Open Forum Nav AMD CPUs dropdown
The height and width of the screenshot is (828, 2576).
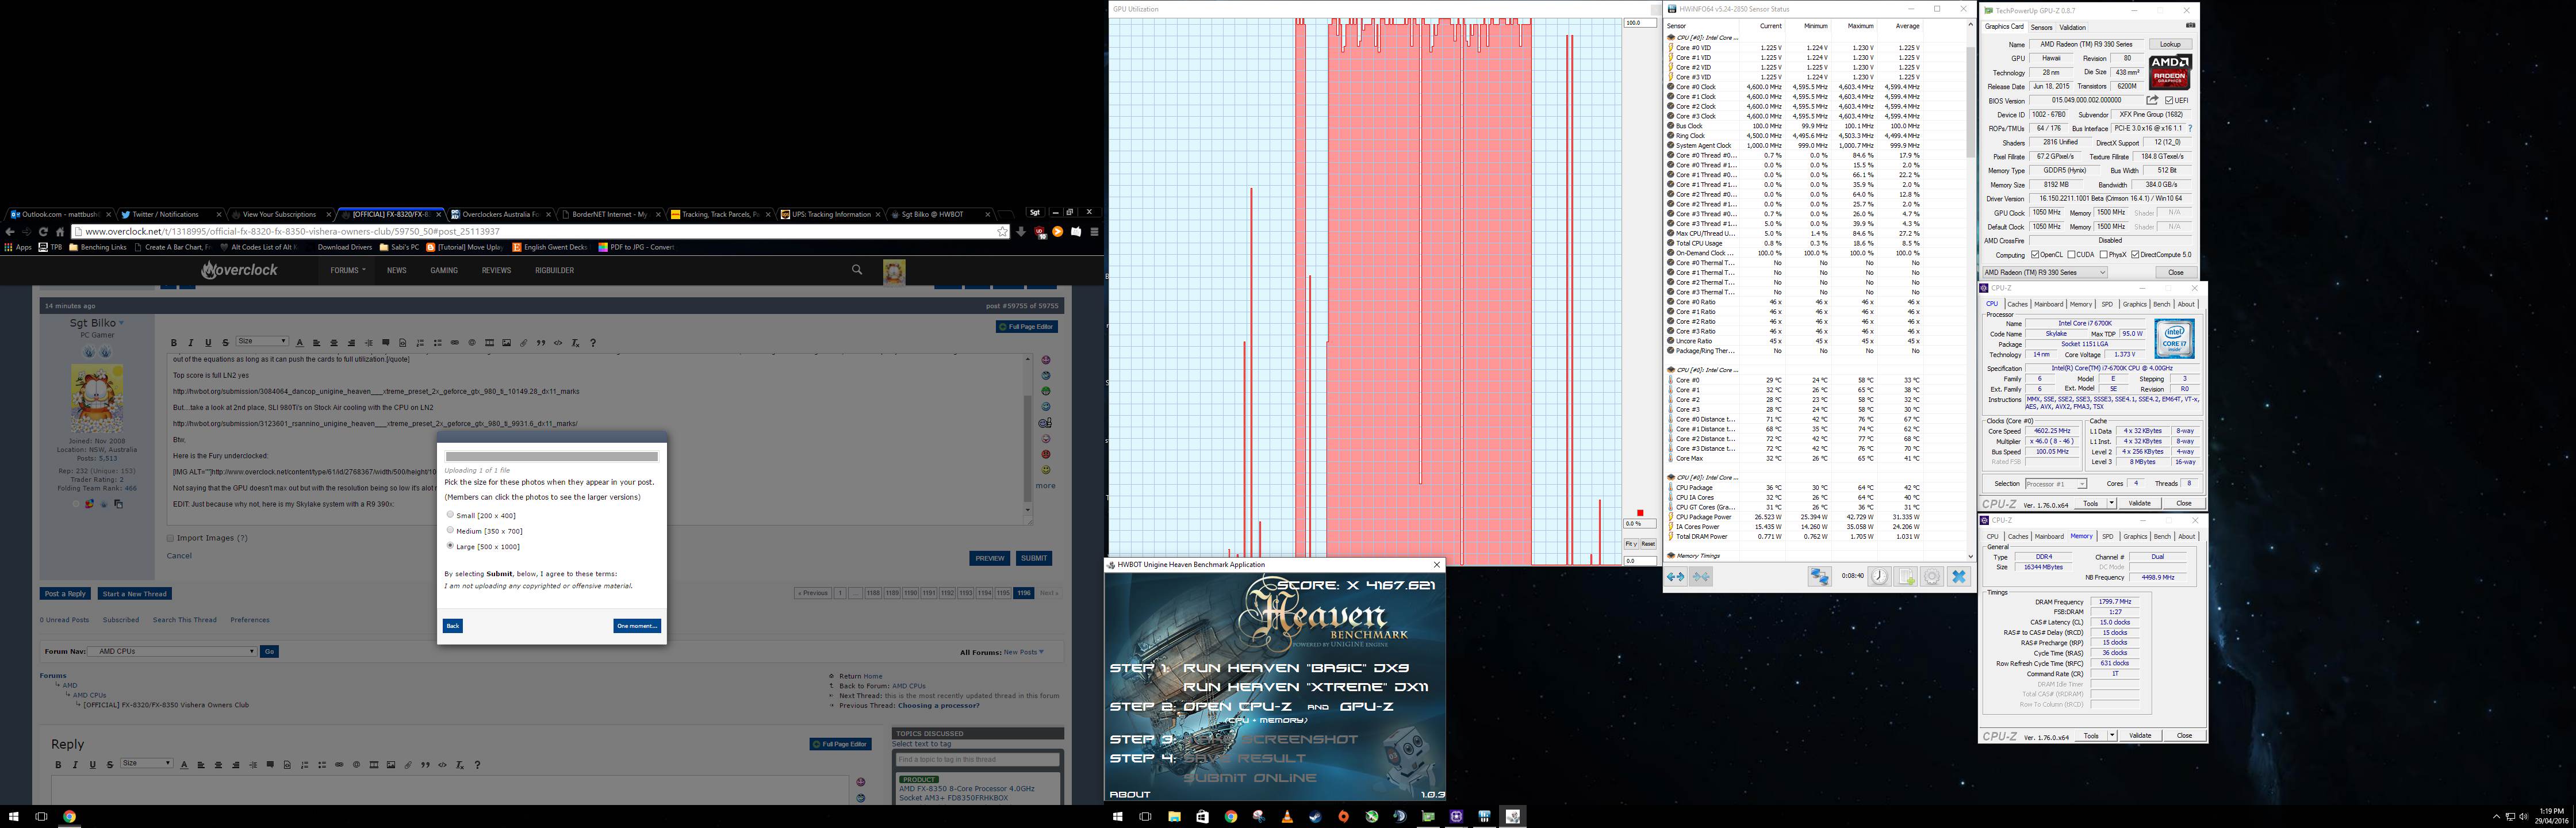(172, 651)
